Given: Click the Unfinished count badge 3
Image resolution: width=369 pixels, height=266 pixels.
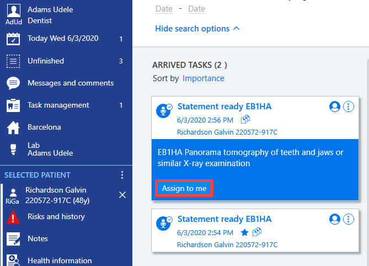Looking at the screenshot, I should (121, 61).
